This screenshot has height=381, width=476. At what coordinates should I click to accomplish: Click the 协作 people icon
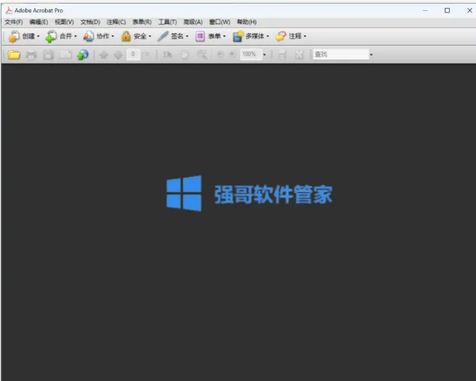89,36
